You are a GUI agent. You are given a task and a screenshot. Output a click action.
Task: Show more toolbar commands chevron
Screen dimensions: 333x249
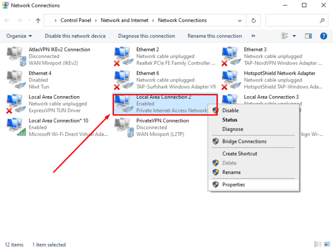point(253,36)
